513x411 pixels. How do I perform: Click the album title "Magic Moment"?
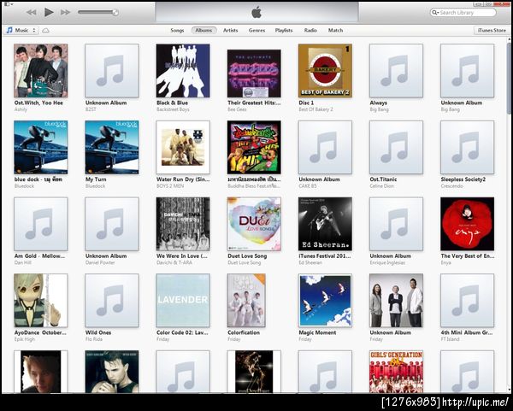click(317, 332)
